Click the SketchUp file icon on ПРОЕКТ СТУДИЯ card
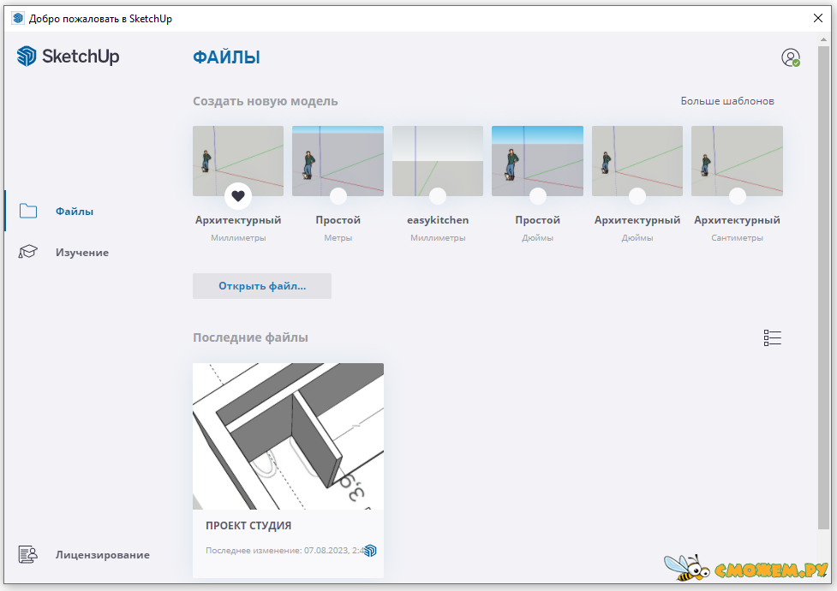The width and height of the screenshot is (837, 591). 370,551
